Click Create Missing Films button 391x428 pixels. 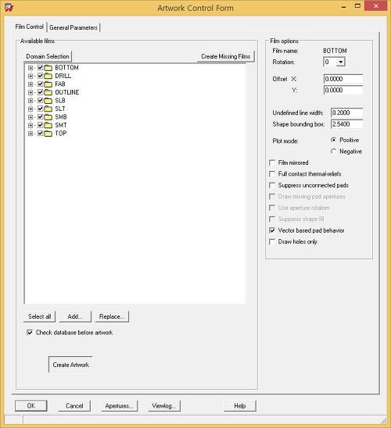point(226,56)
